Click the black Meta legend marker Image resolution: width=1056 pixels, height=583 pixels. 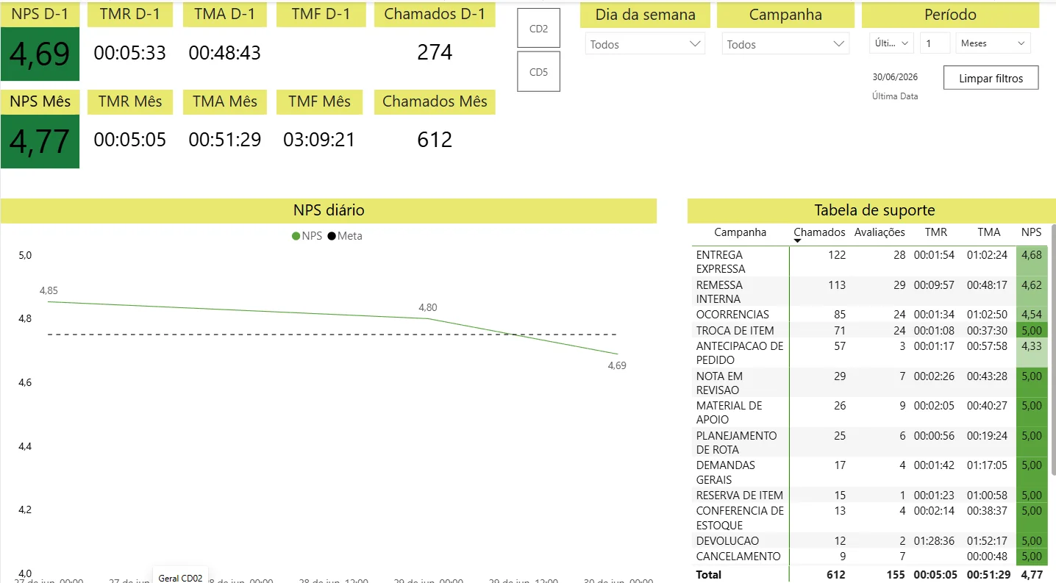point(332,236)
